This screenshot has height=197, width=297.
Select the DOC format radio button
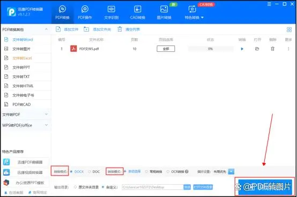pos(90,172)
